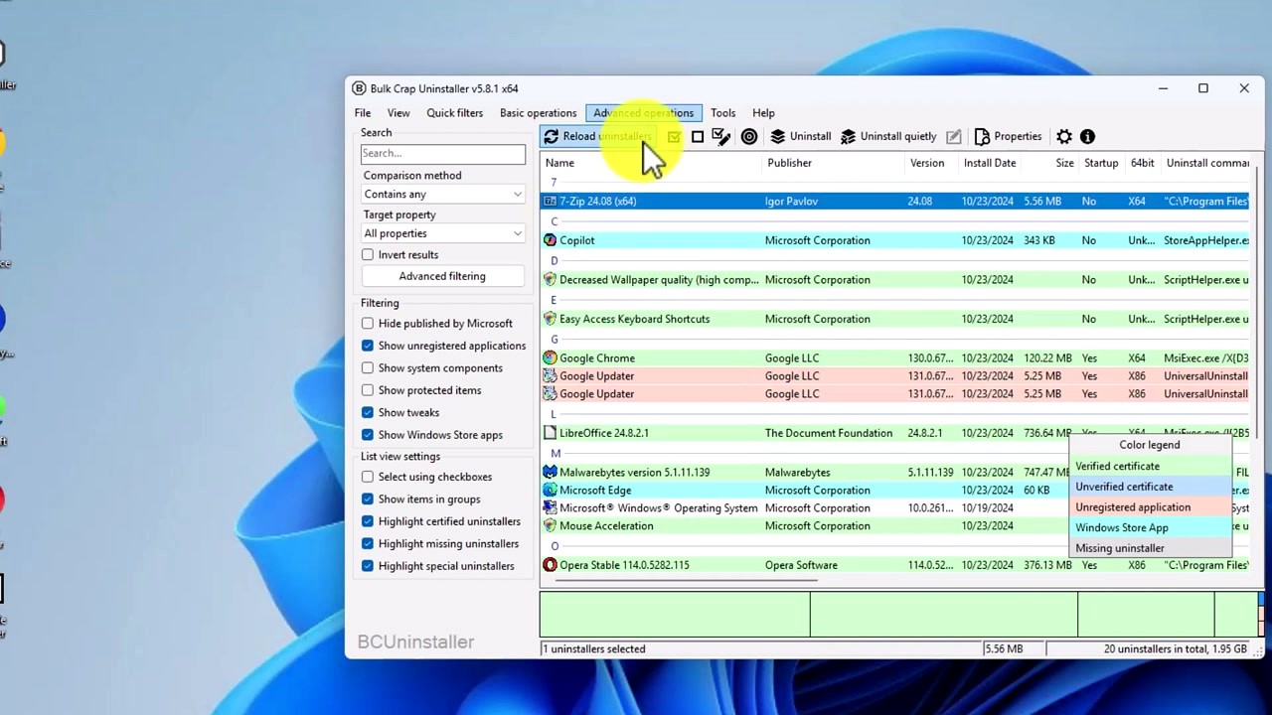Select all items using the checkbox icon
The width and height of the screenshot is (1272, 715).
pos(674,136)
